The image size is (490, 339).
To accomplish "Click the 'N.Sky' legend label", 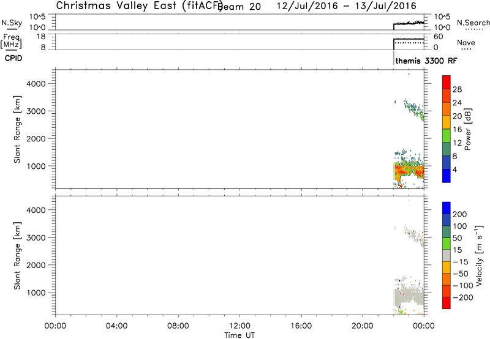I will pos(12,23).
